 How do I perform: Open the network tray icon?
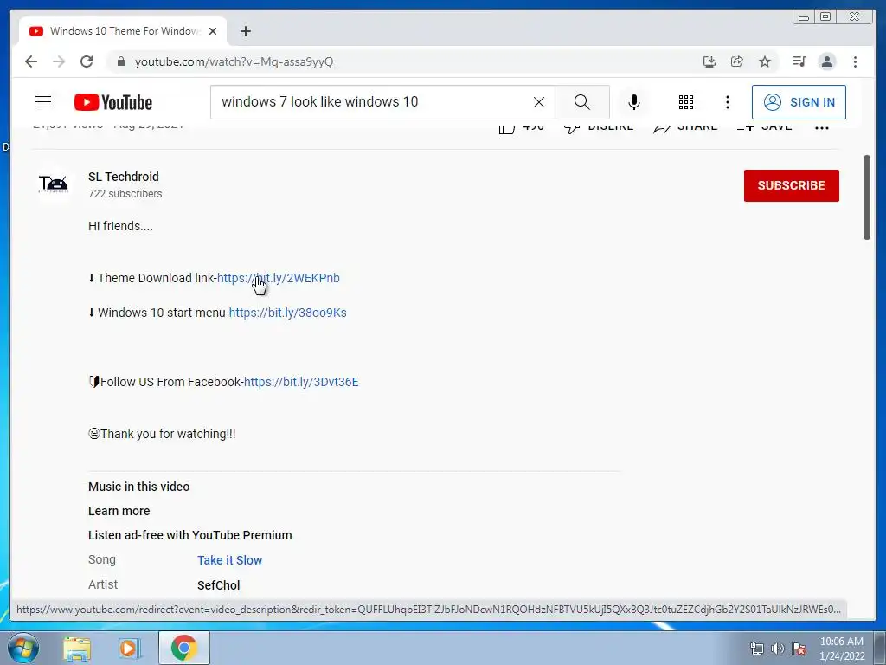tap(756, 648)
